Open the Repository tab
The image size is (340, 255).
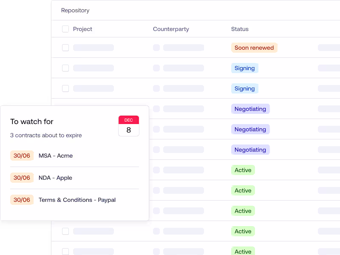click(x=75, y=10)
